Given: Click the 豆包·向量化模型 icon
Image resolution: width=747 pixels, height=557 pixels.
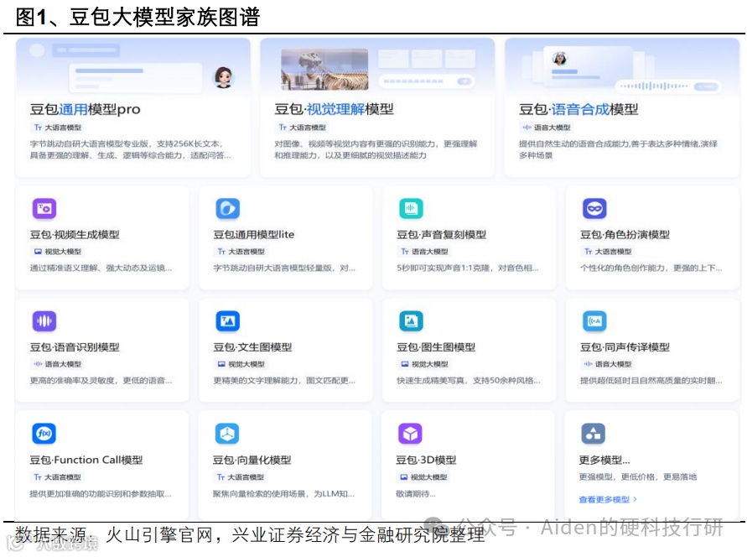Looking at the screenshot, I should [226, 434].
